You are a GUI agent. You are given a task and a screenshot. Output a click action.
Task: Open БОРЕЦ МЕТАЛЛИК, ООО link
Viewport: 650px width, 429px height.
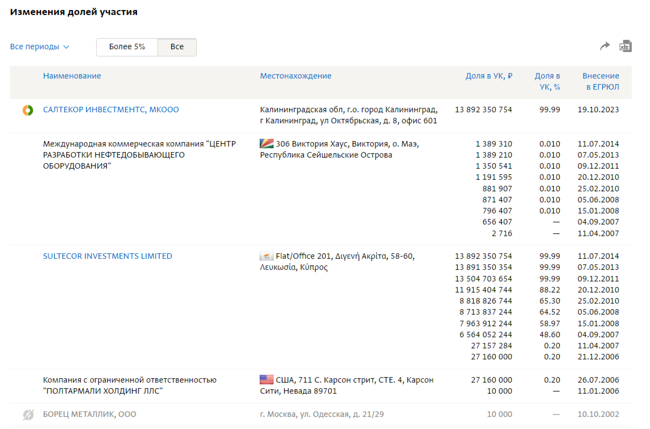pyautogui.click(x=90, y=415)
